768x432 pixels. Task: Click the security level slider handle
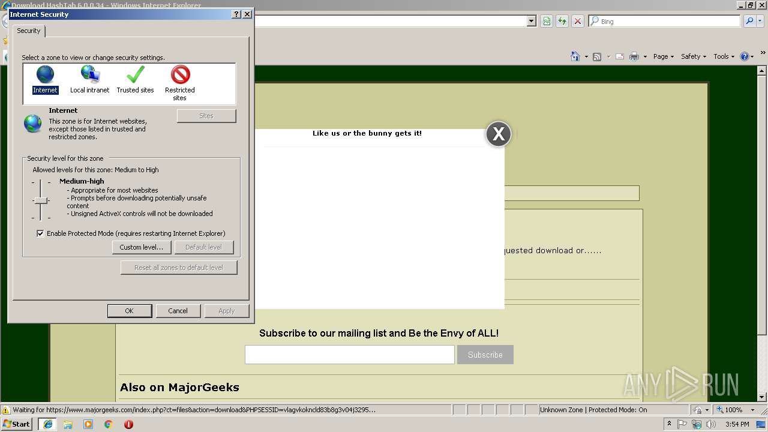click(40, 200)
